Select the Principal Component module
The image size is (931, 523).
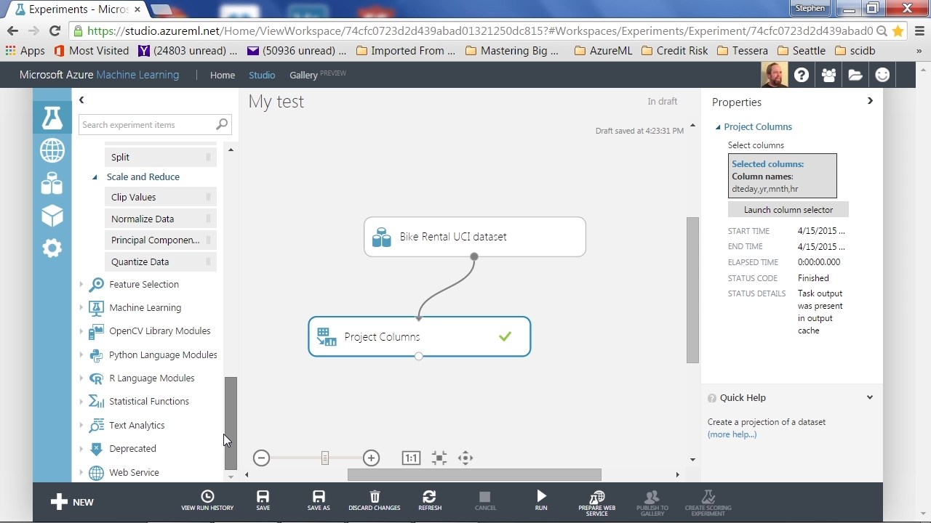[x=161, y=240]
